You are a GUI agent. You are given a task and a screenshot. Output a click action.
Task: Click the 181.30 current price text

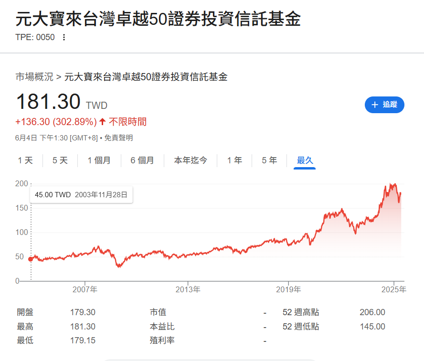tap(48, 102)
